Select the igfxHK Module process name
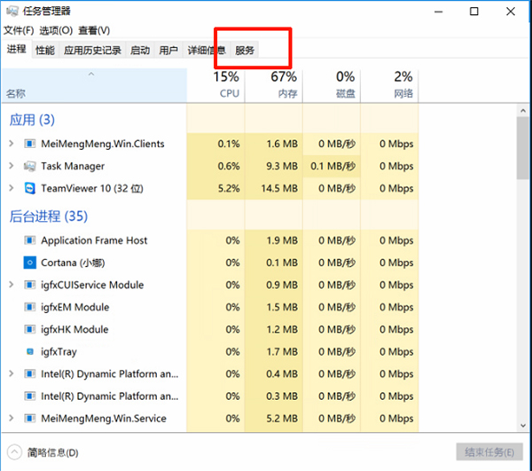 tap(74, 329)
